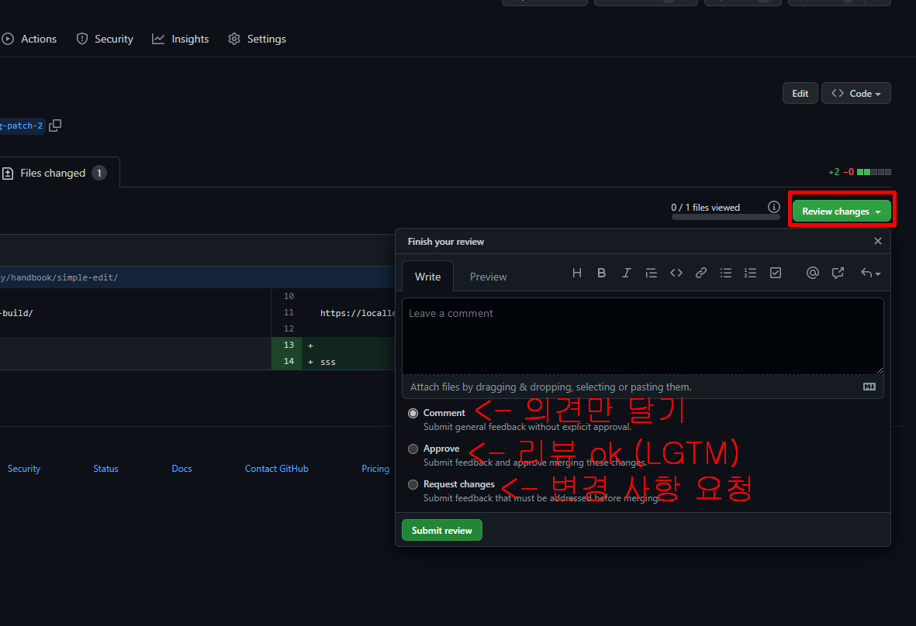
Task: Click into the Leave a comment field
Action: [x=642, y=336]
